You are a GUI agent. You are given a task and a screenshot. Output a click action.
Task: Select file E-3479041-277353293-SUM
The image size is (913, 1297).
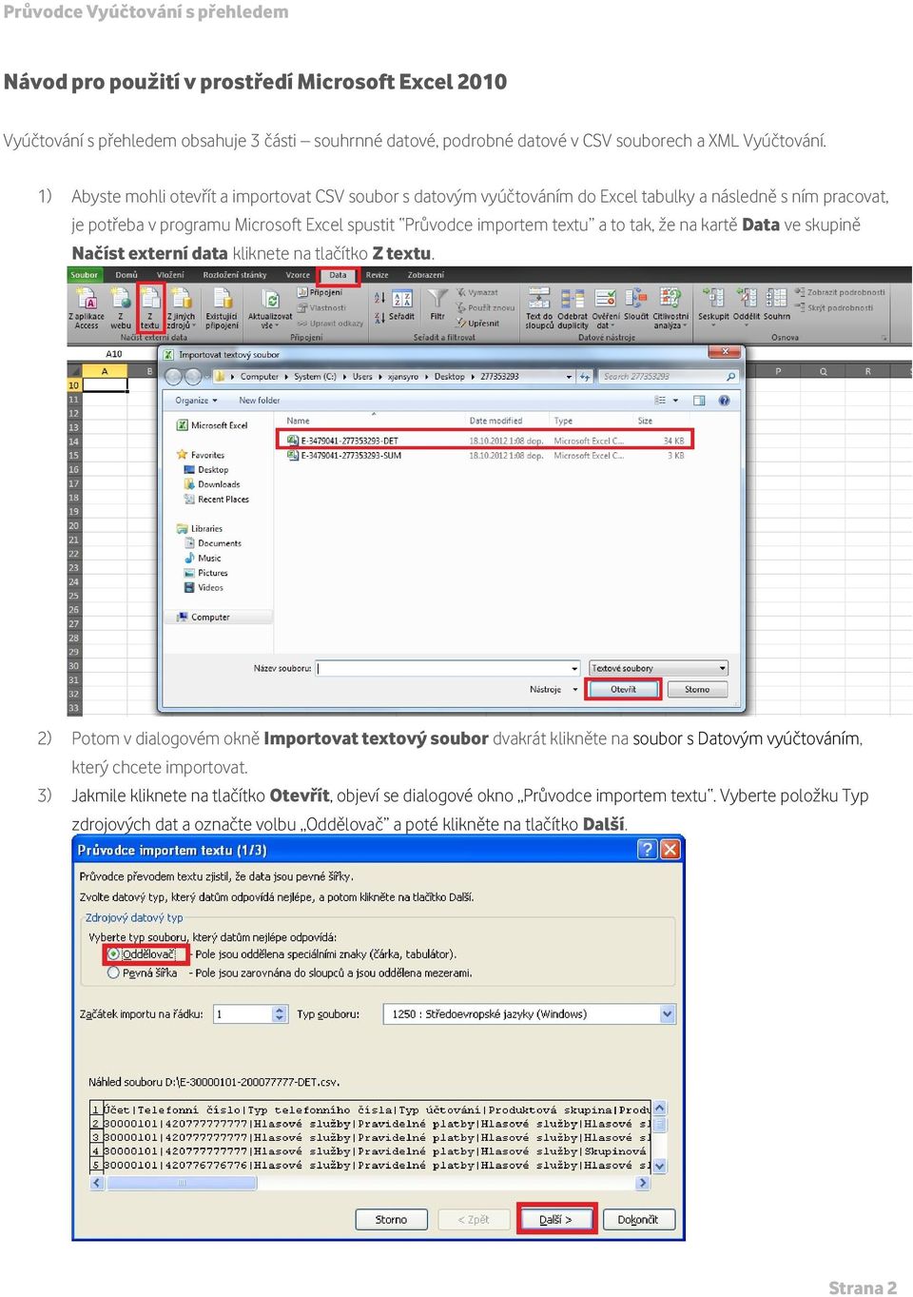click(x=486, y=456)
